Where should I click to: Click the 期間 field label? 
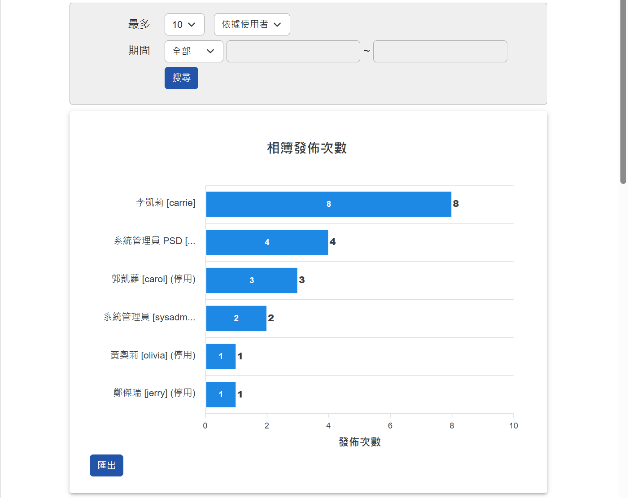139,51
